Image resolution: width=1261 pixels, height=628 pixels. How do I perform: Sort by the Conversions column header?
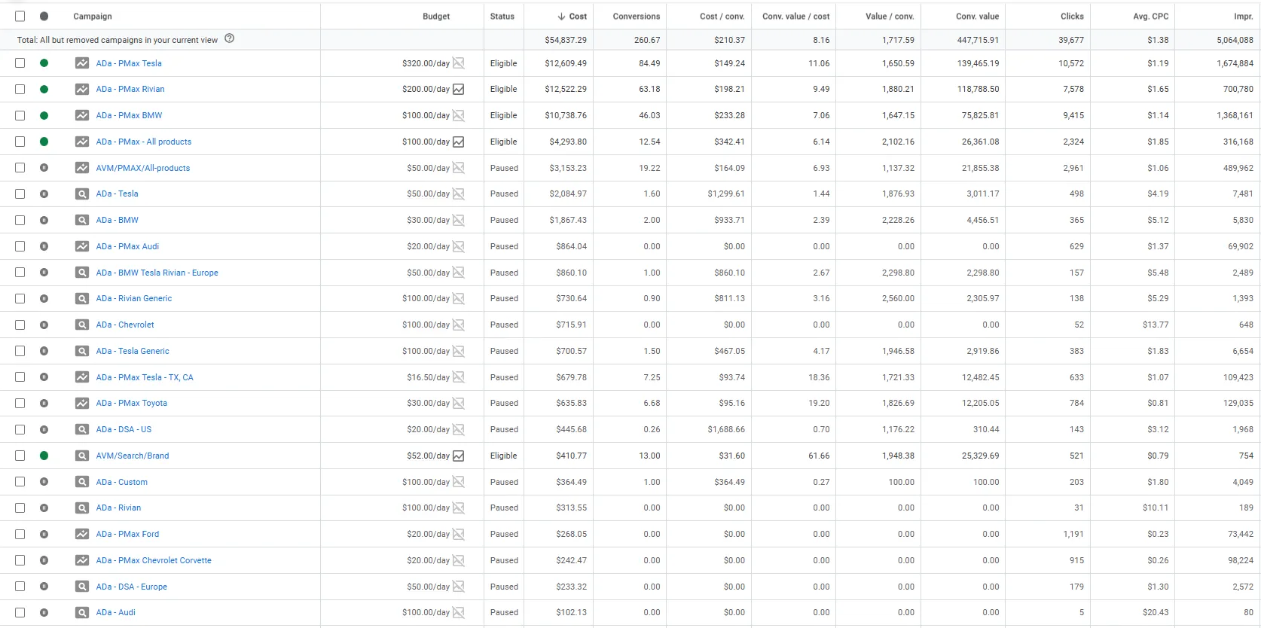pyautogui.click(x=637, y=16)
